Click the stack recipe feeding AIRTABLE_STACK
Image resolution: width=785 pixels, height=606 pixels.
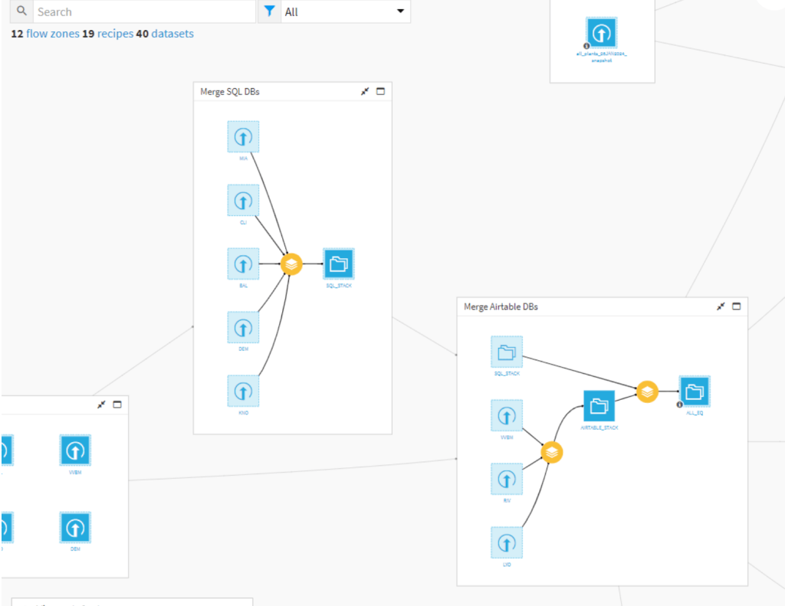pos(552,453)
